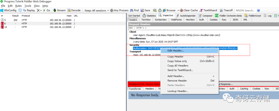The image size is (279, 111).
Task: Select request HexView tab
Action: point(190,20)
